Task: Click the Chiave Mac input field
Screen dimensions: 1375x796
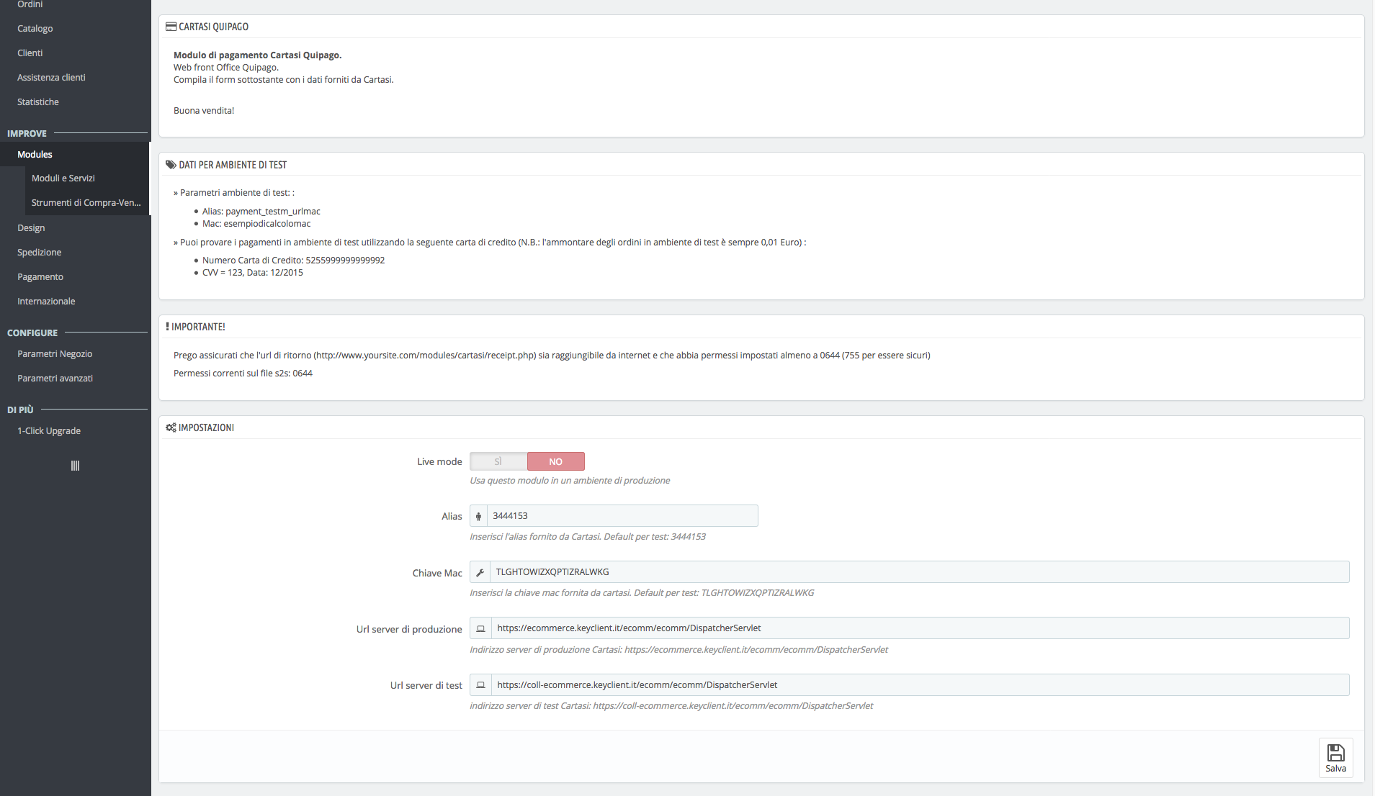Action: pos(919,572)
